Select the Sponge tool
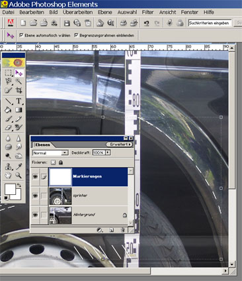The image size is (242, 281). tap(9, 147)
